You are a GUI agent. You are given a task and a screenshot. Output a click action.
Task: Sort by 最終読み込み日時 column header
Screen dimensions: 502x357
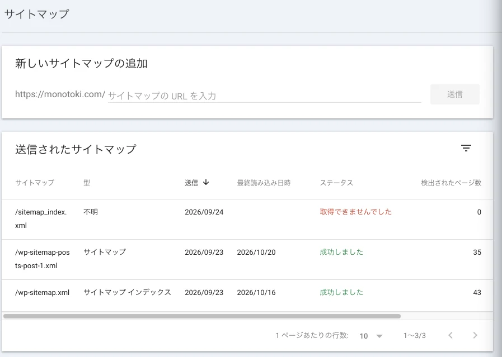[264, 183]
